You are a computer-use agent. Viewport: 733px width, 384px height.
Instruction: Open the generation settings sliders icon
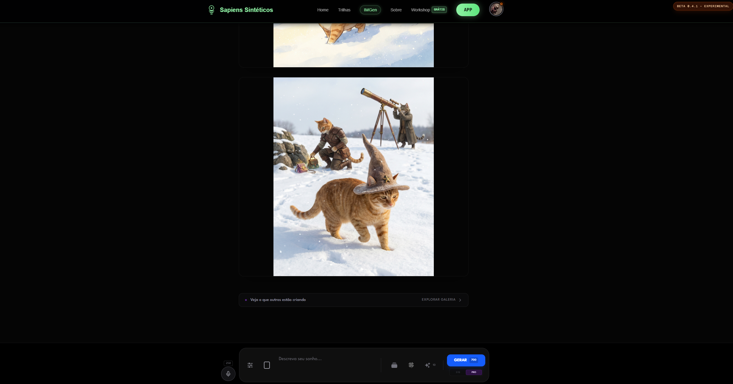coord(250,365)
